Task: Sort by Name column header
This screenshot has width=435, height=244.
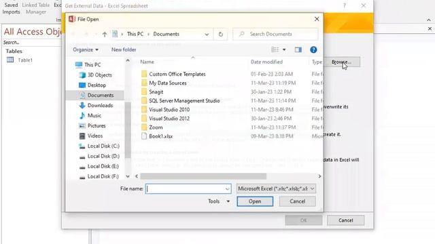Action: [x=147, y=62]
